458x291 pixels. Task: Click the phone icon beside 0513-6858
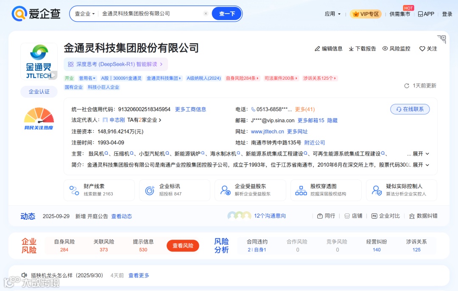253,109
